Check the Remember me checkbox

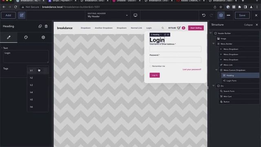coord(150,66)
